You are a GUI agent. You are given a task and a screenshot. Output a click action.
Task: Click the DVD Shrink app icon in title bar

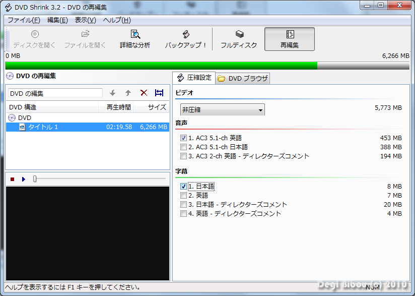tap(9, 7)
